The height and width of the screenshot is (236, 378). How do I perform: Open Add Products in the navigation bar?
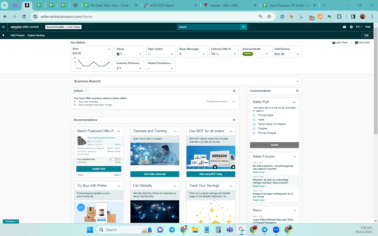pos(18,35)
